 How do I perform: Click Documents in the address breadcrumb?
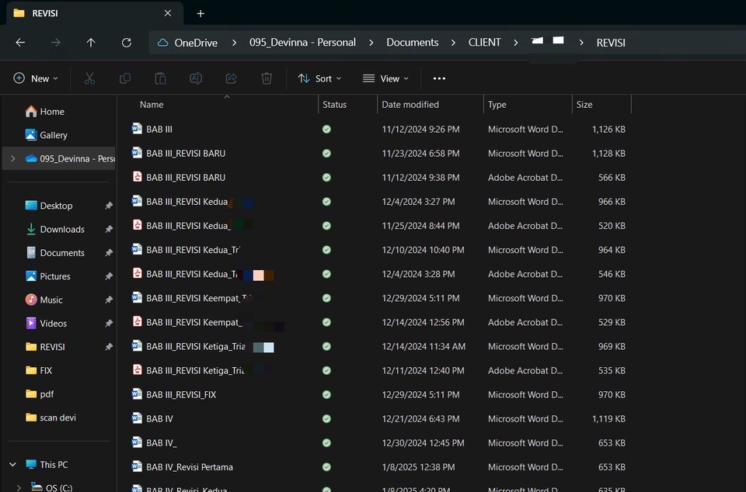[x=412, y=43]
